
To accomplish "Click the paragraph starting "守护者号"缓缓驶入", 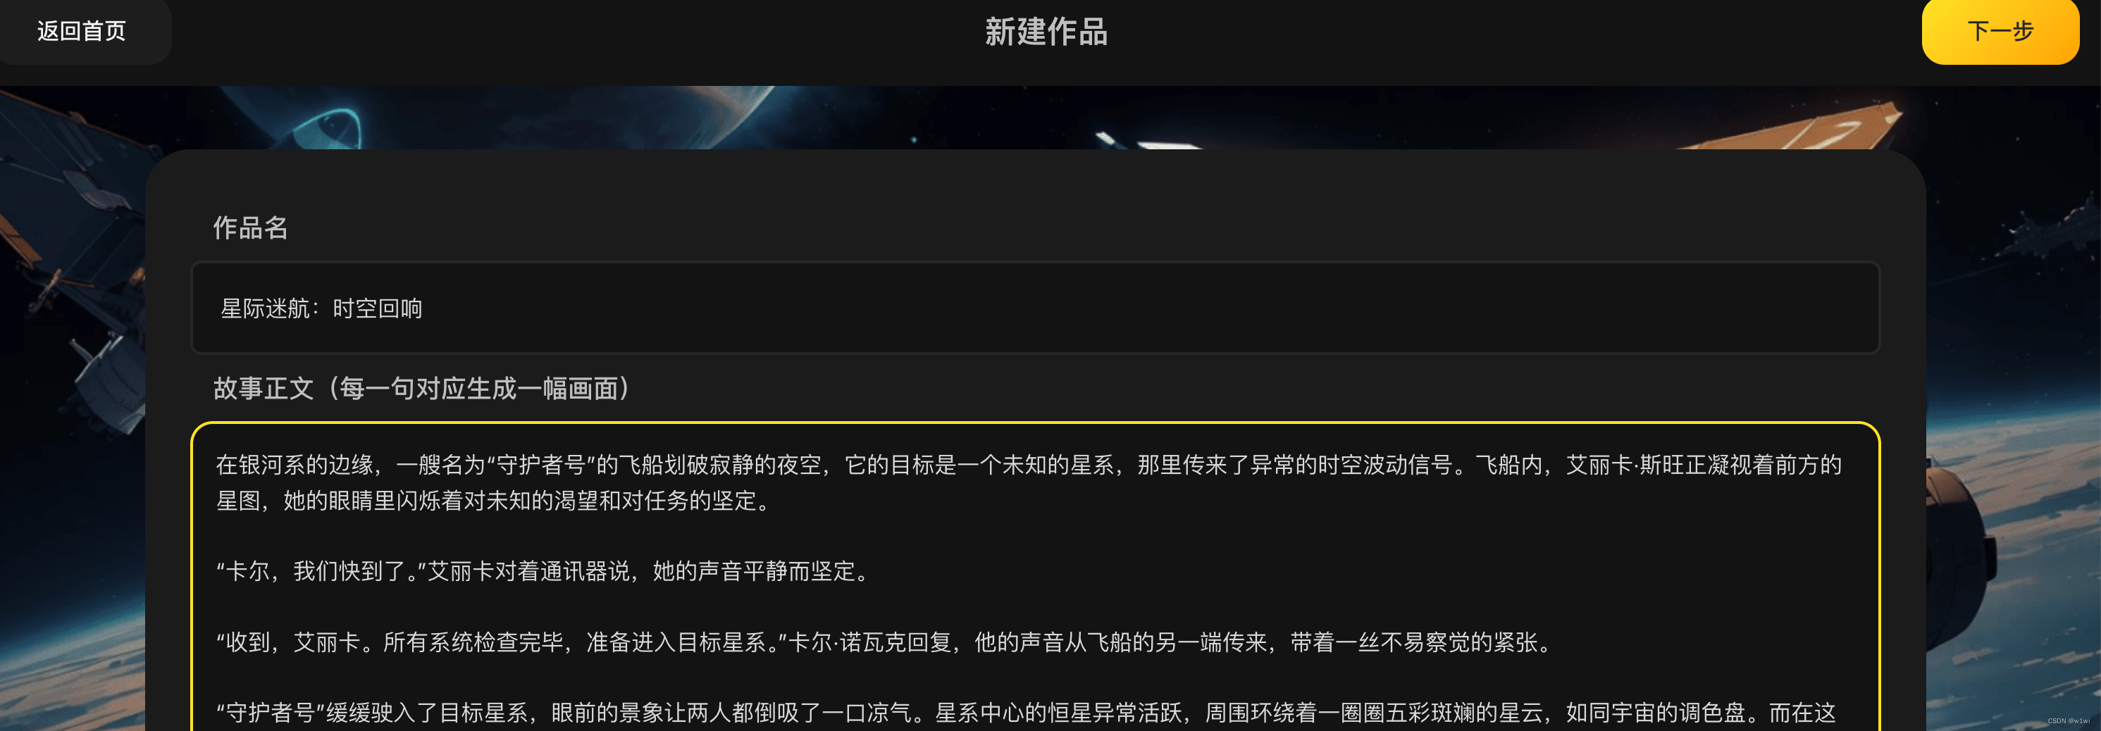I will [1025, 713].
